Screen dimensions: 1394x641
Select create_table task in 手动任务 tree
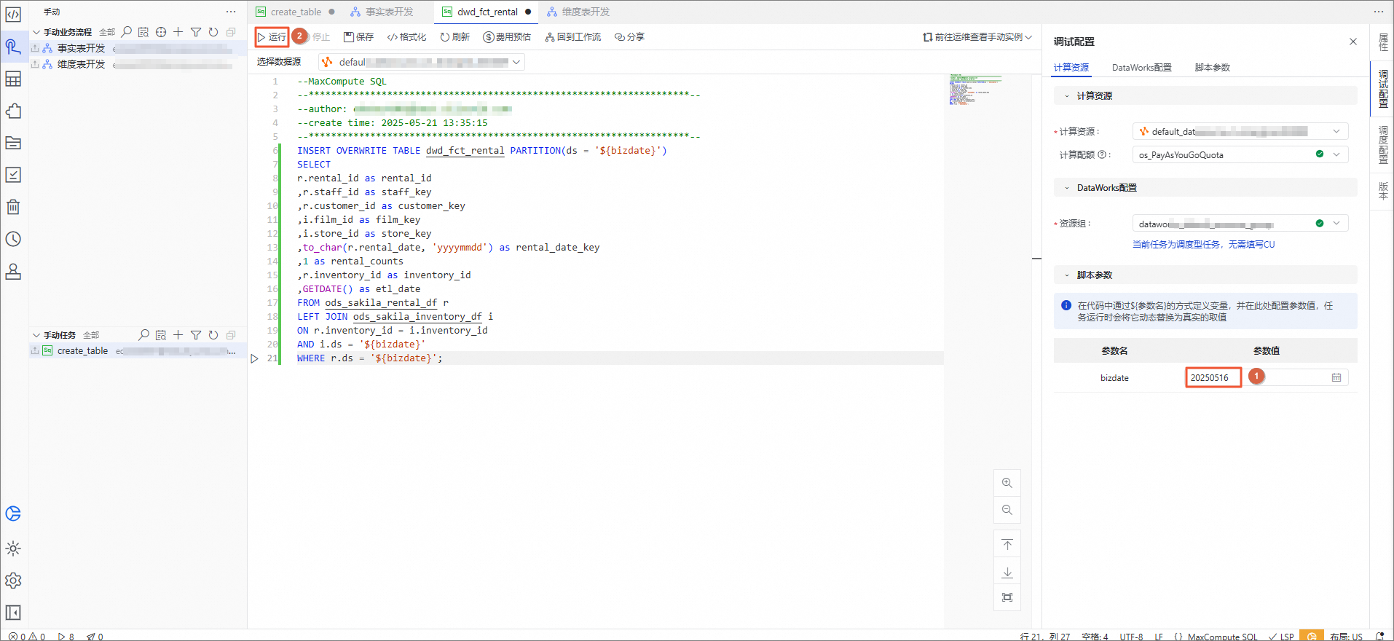point(138,351)
